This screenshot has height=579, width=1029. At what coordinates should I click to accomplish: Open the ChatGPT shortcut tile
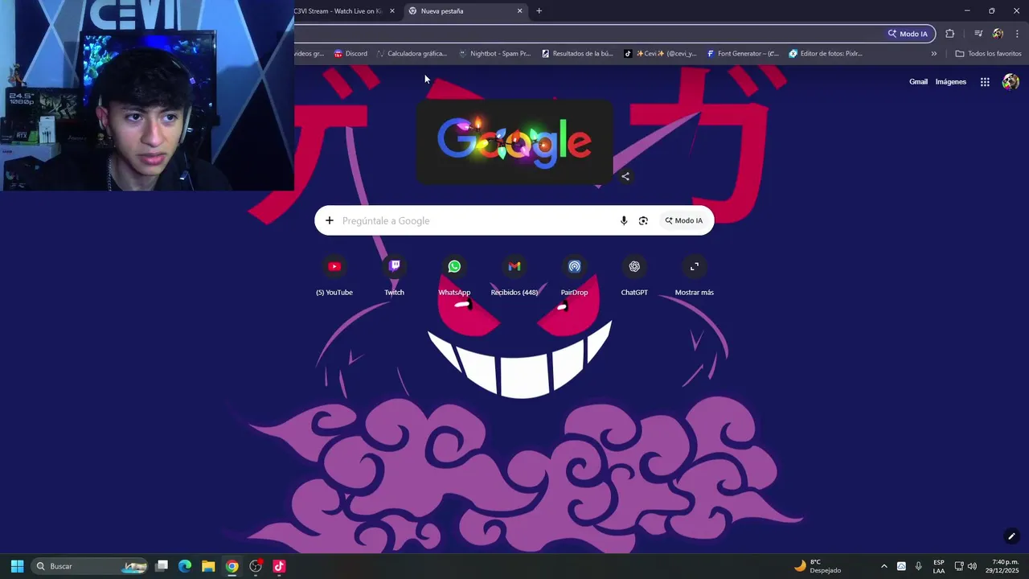point(634,276)
